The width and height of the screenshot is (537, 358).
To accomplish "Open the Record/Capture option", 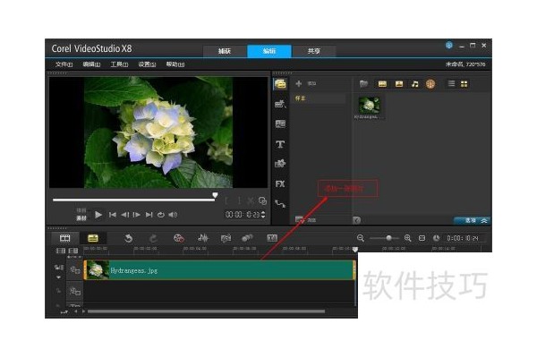I will (x=179, y=238).
